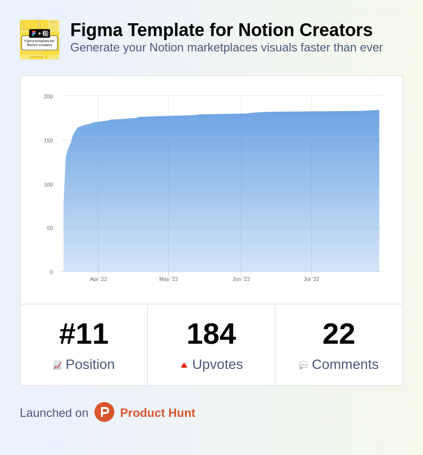This screenshot has width=423, height=455.
Task: Click the 100 value on the y-axis
Action: [x=48, y=184]
